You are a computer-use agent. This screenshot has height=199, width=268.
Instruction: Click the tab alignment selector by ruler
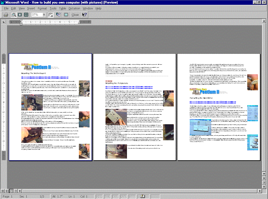tap(3, 22)
